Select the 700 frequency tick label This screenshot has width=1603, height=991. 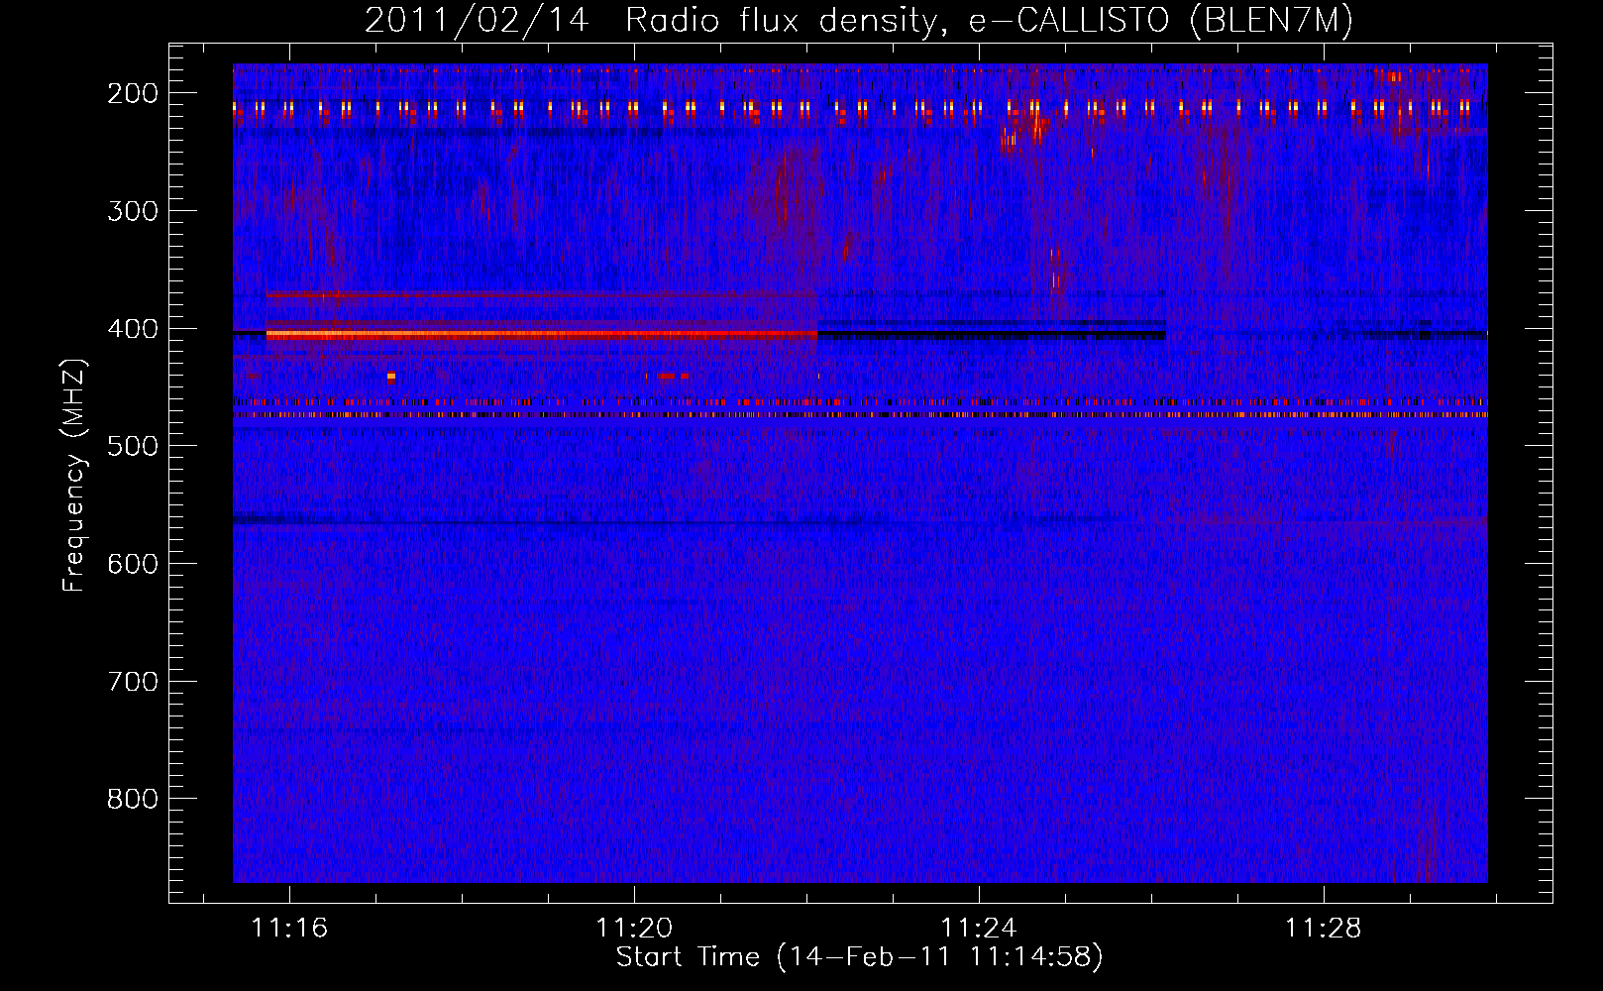pos(133,682)
